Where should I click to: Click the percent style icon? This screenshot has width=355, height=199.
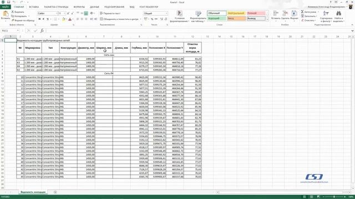point(151,19)
